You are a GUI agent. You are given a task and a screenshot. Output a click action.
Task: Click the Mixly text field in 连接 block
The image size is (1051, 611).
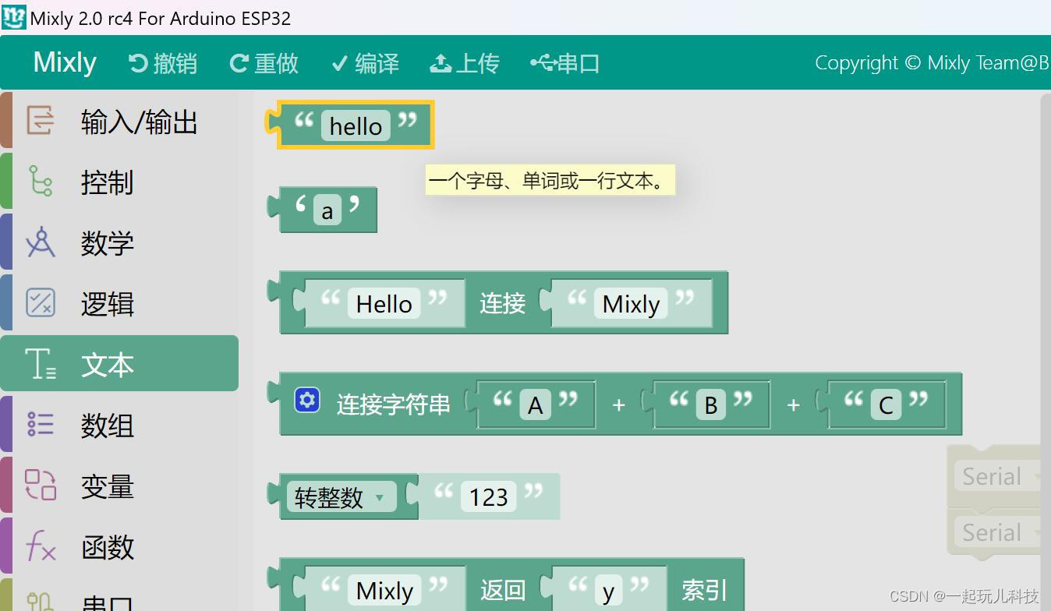click(x=631, y=303)
